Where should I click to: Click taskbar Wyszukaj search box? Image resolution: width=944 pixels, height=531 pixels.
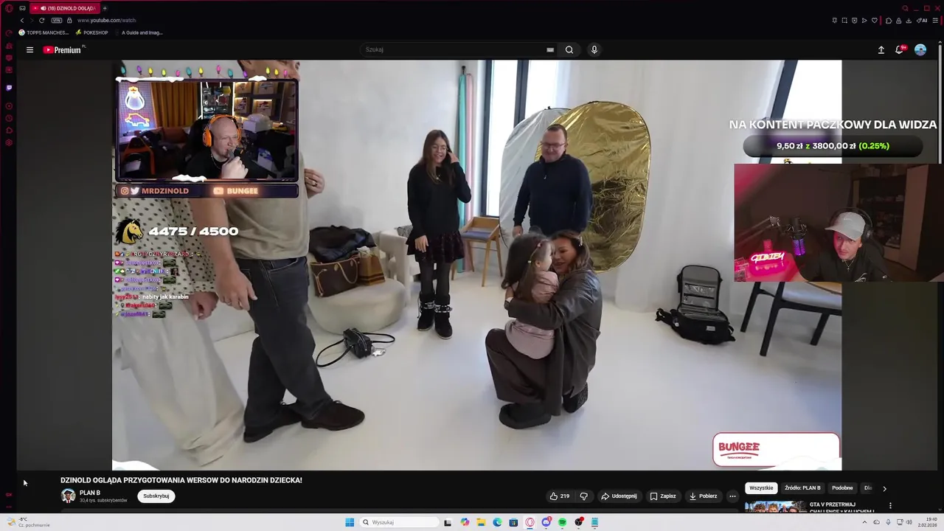pyautogui.click(x=399, y=522)
